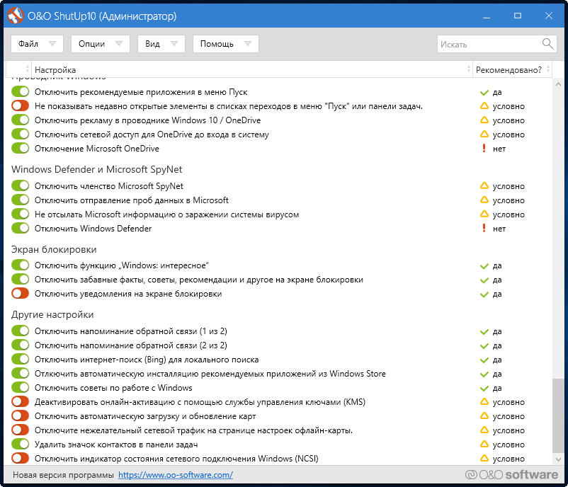
Task: Click the scrollbar up arrow
Action: coord(558,84)
